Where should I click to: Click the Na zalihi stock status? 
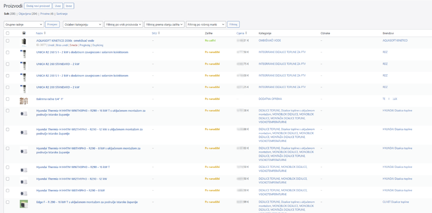[210, 40]
